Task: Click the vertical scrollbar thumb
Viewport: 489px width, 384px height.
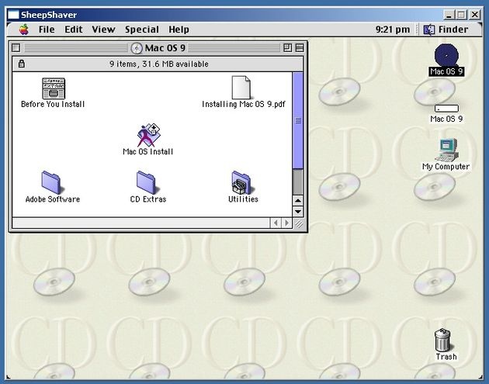Action: point(298,121)
